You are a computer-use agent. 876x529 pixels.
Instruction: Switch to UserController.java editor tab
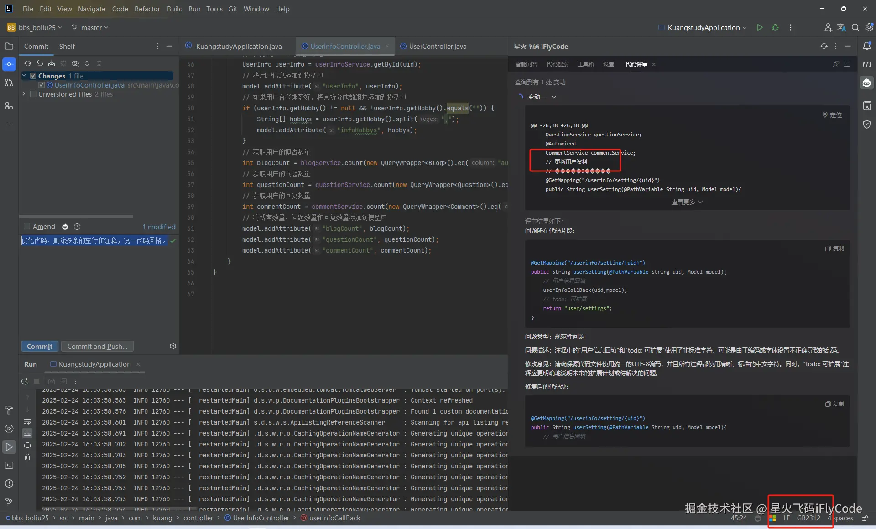437,46
